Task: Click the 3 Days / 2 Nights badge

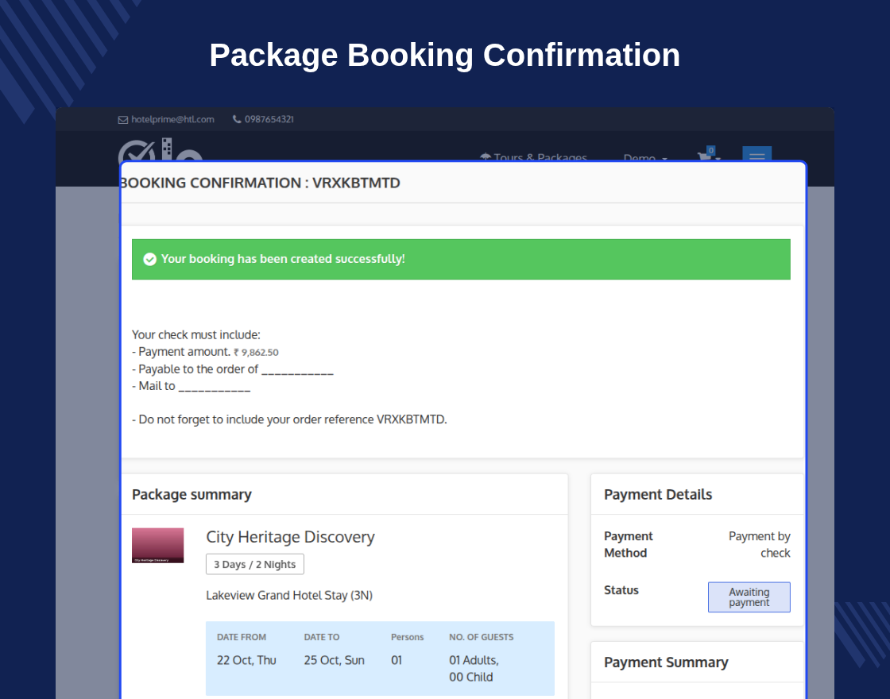Action: click(255, 565)
